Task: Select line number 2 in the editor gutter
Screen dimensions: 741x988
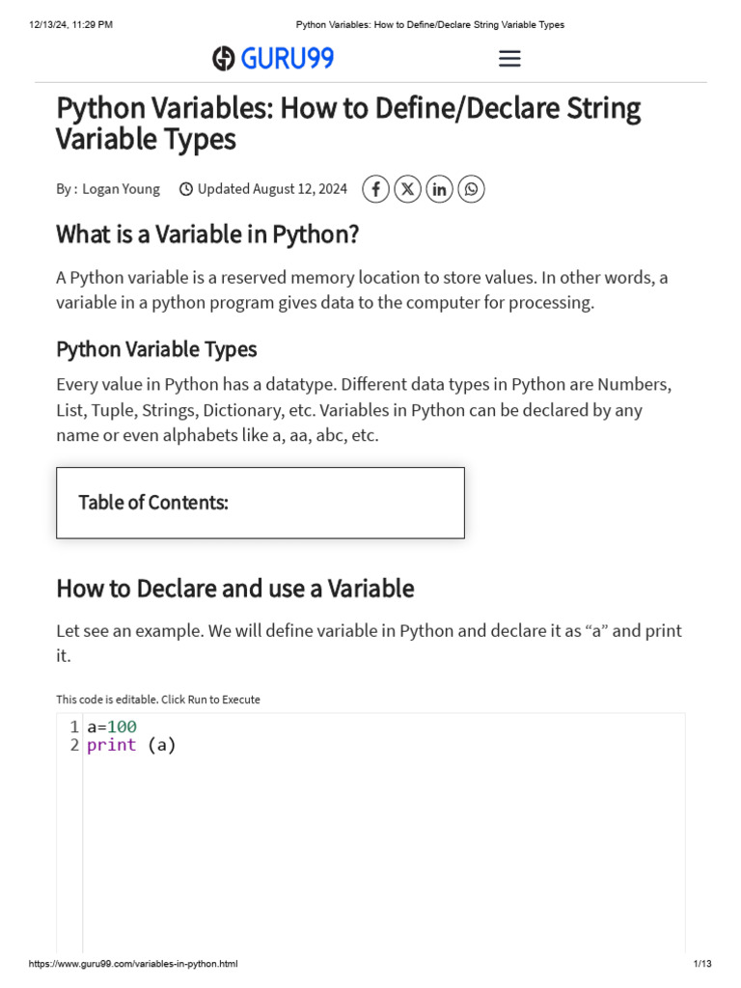Action: tap(74, 745)
